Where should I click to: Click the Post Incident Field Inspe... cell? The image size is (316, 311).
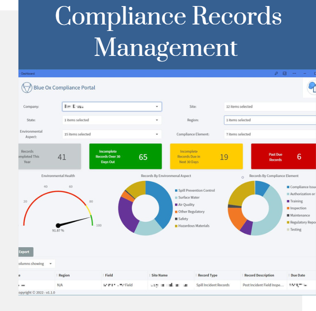(x=263, y=285)
